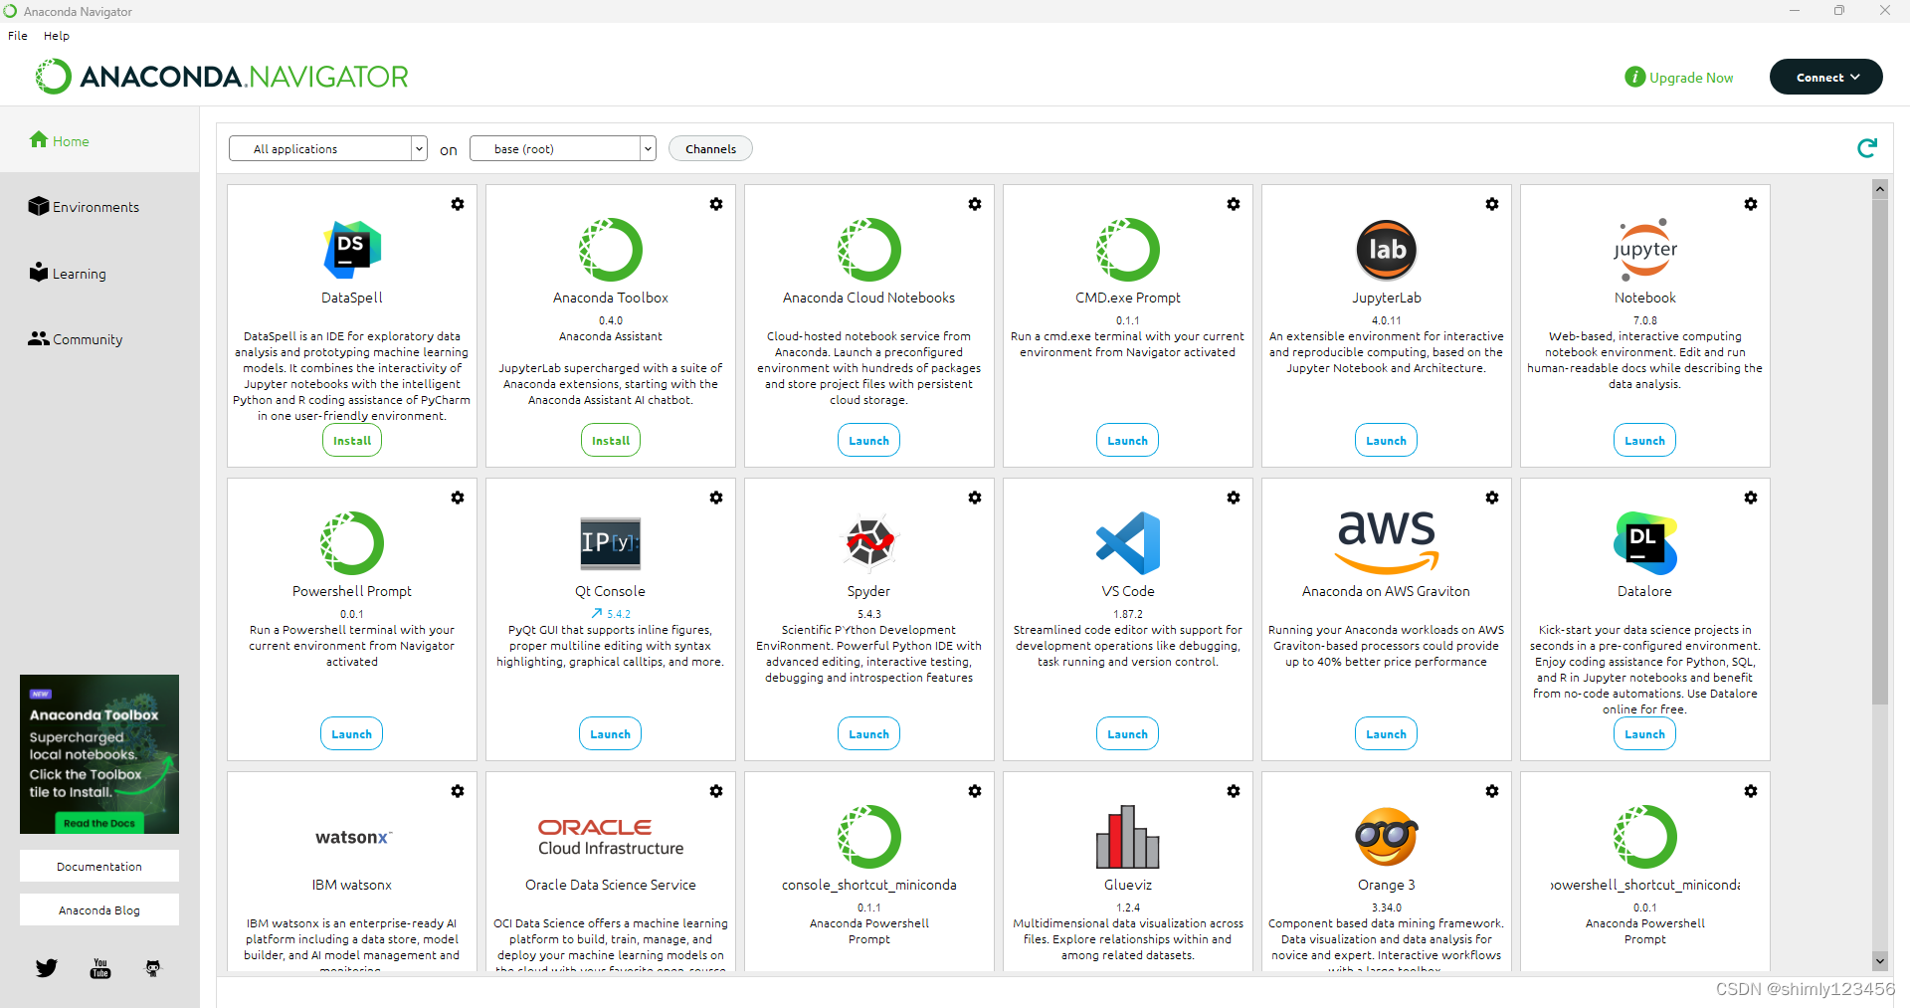The width and height of the screenshot is (1910, 1008).
Task: Launch Spyder
Action: coord(869,734)
